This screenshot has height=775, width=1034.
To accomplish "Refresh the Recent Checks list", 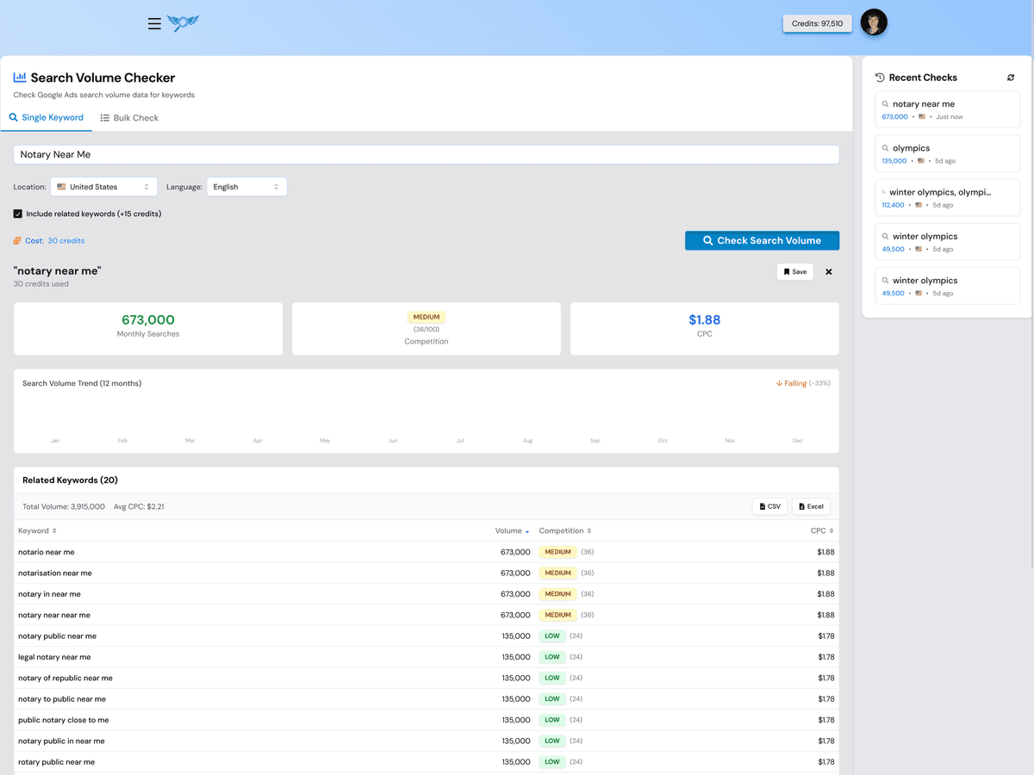I will point(1011,77).
